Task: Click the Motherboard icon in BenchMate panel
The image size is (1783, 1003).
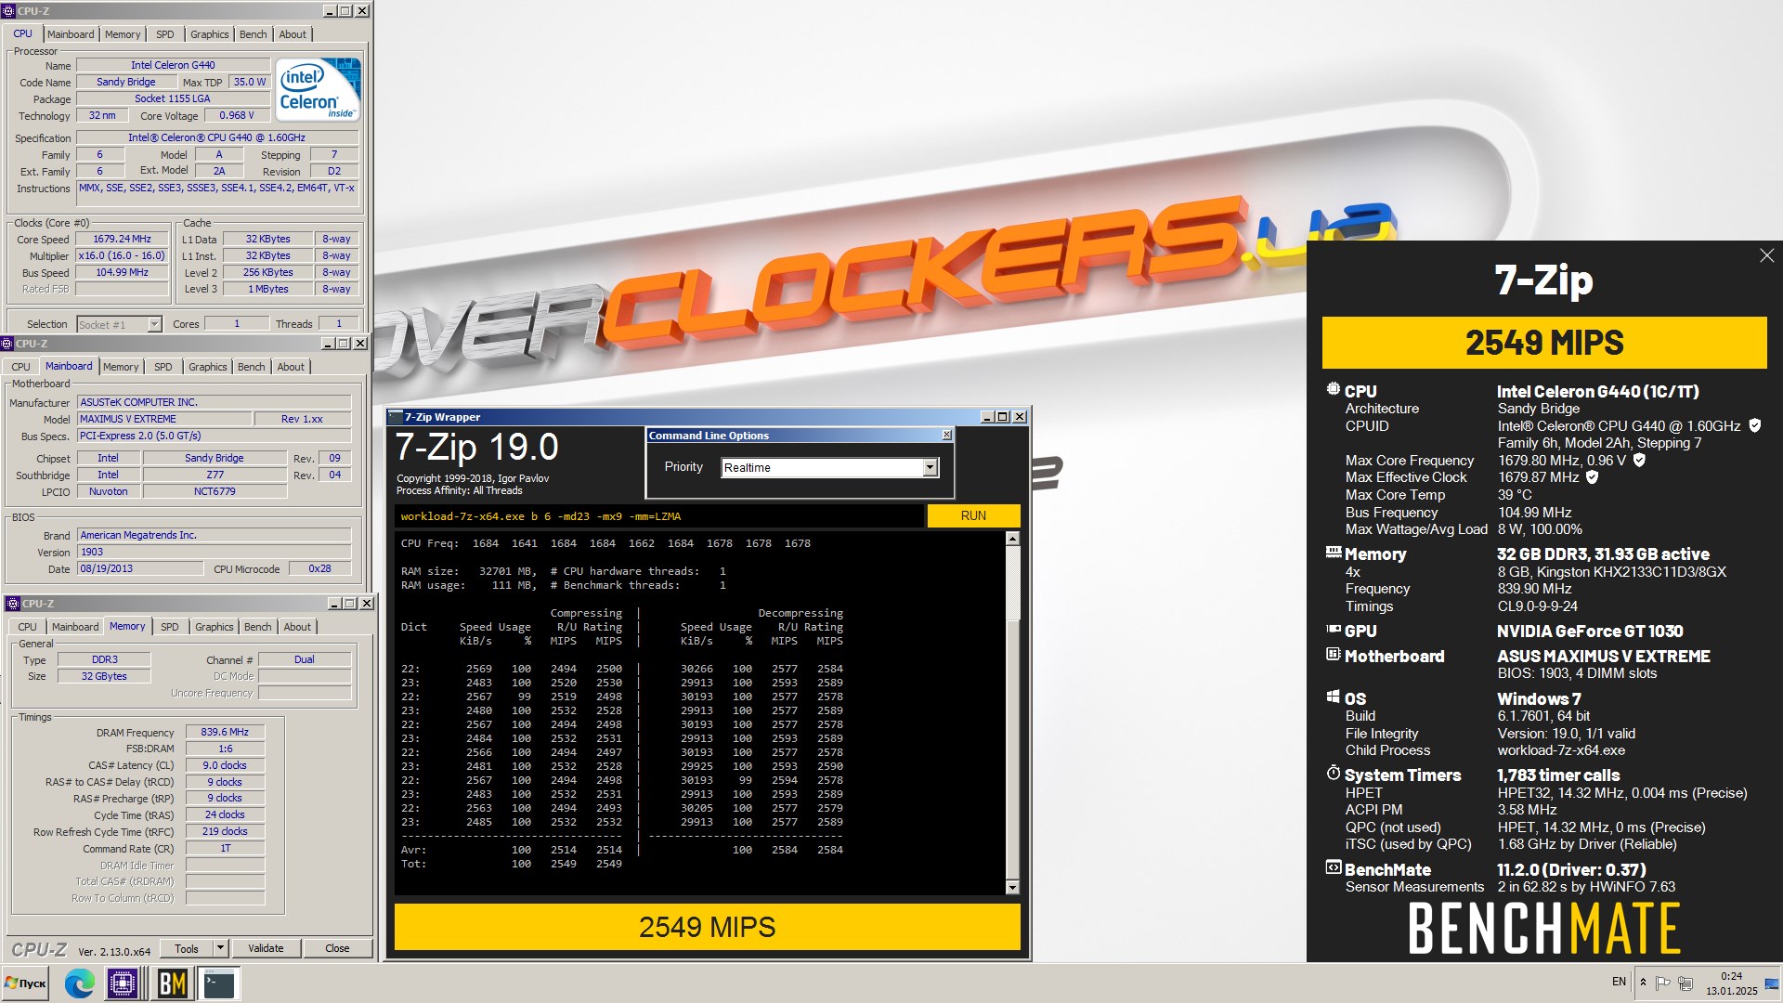Action: click(1334, 655)
